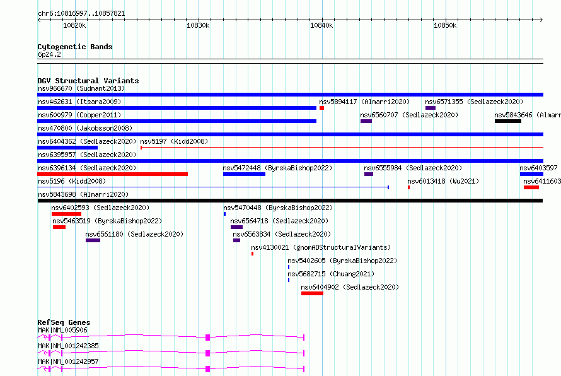The width and height of the screenshot is (561, 376).
Task: Click the purple nsv6555984 (Sedlazeck2020) bar
Action: tap(369, 174)
